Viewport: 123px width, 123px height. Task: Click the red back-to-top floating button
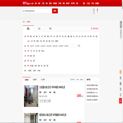click(121, 101)
